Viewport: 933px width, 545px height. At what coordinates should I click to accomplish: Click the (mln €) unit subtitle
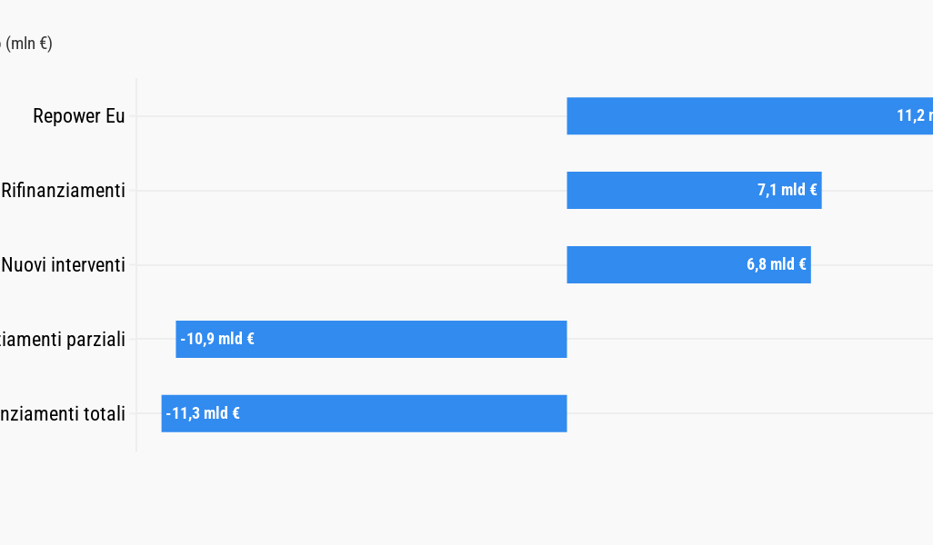coord(26,44)
